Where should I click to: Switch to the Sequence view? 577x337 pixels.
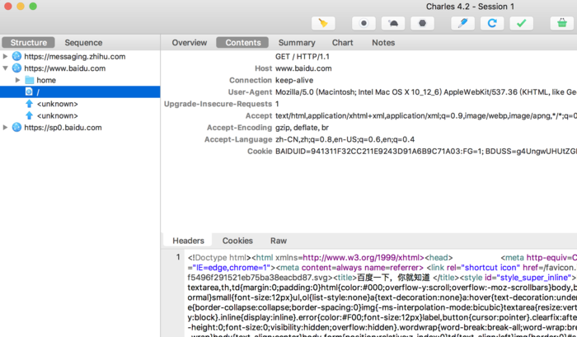coord(83,42)
